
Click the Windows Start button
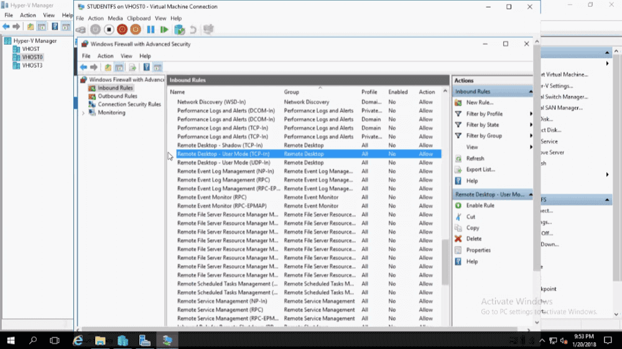[11, 340]
